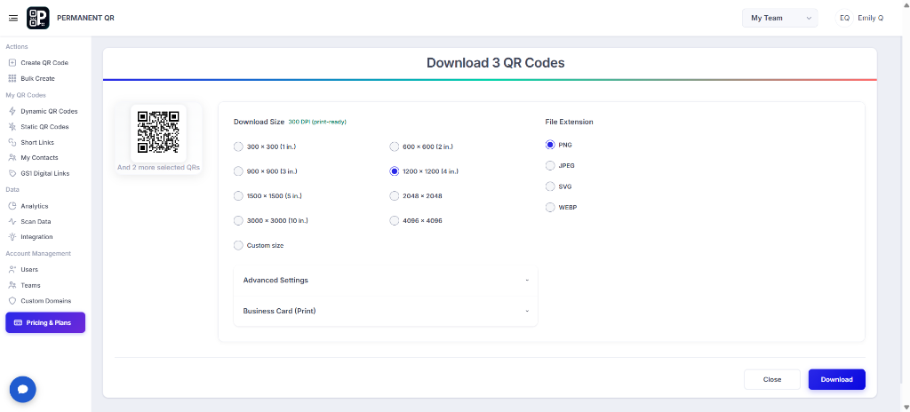Click the Bulk Create grid icon
910x412 pixels.
click(x=12, y=78)
